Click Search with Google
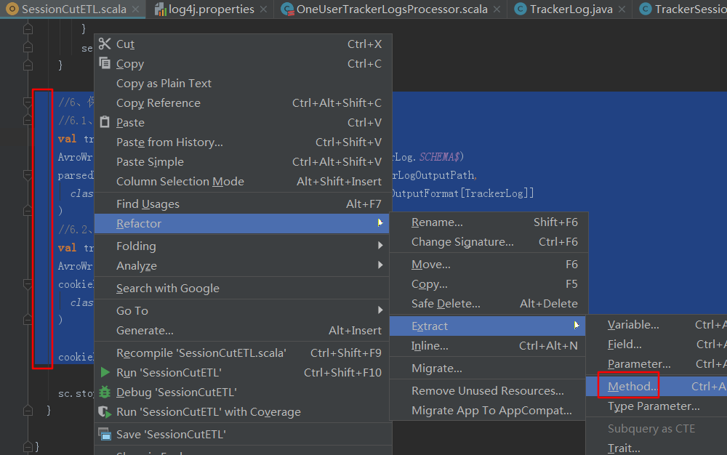The width and height of the screenshot is (727, 455). 167,289
